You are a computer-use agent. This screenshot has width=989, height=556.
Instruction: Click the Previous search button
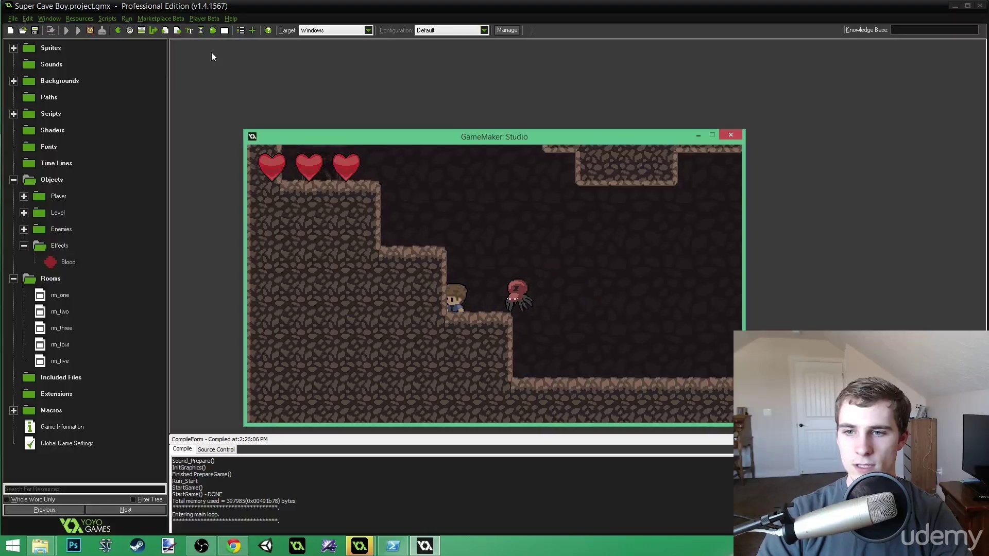point(44,510)
